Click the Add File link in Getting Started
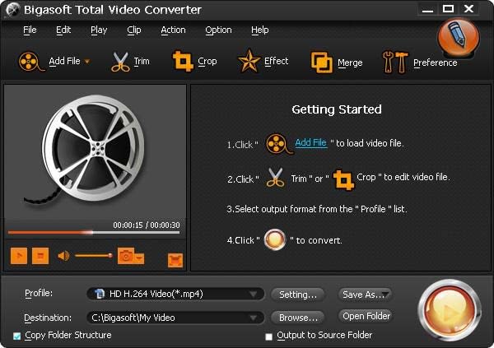 point(311,142)
